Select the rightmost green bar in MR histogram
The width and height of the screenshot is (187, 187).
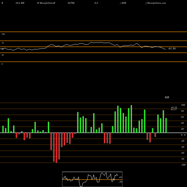166,125
